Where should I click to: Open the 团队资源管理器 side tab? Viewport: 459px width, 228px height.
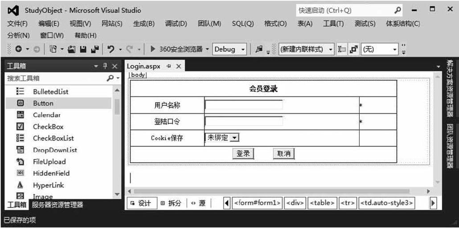[449, 146]
